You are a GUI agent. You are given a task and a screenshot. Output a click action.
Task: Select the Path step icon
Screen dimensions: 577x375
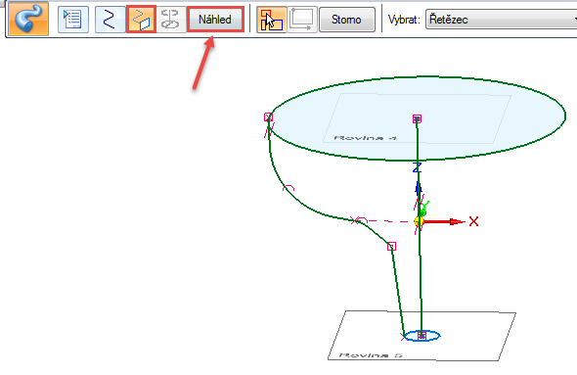click(111, 20)
